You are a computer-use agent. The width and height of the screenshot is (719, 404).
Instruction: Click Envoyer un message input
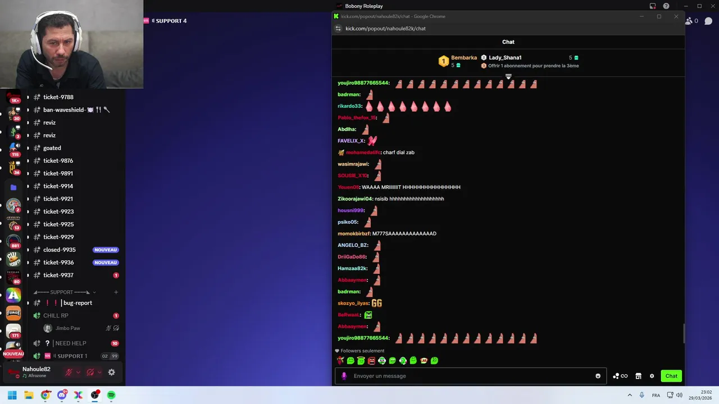tap(471, 376)
